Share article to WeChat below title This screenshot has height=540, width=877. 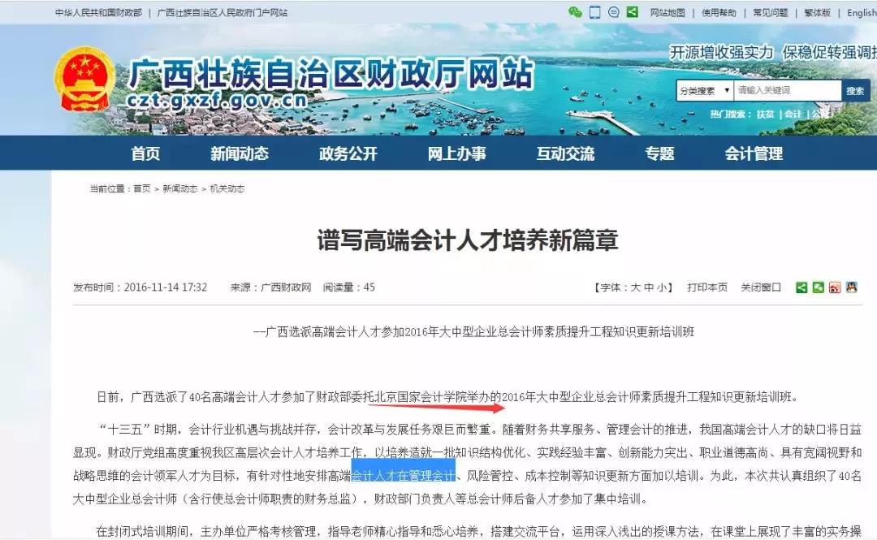pyautogui.click(x=819, y=287)
